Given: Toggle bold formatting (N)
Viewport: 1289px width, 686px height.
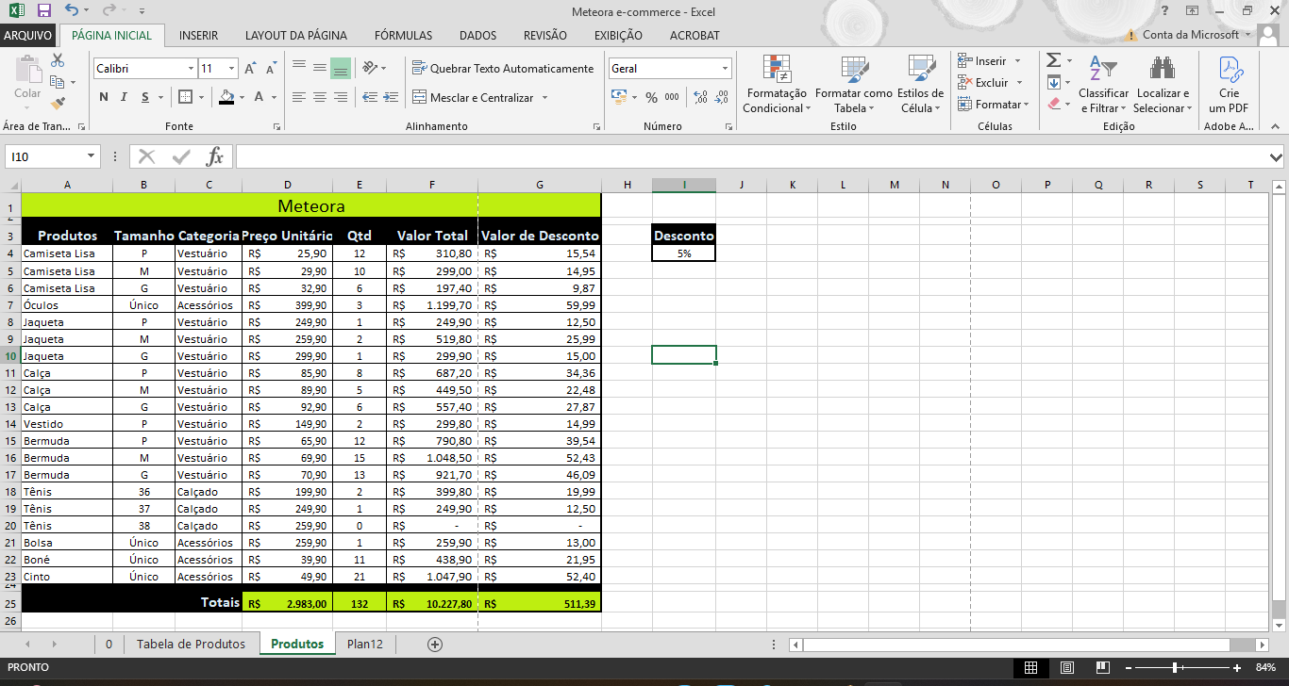Looking at the screenshot, I should click(103, 97).
